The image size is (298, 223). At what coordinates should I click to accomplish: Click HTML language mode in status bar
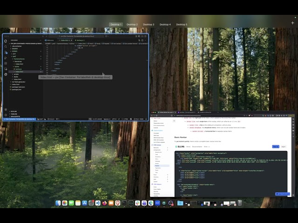pyautogui.click(x=125, y=119)
